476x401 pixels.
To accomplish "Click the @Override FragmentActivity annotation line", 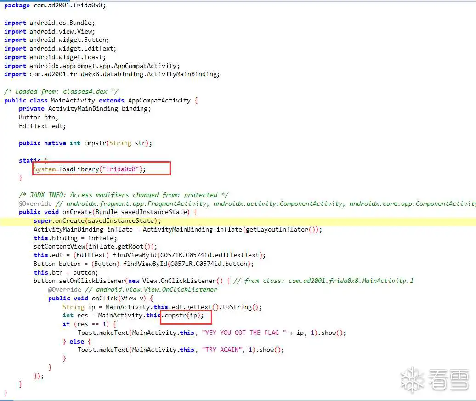I will coord(247,203).
